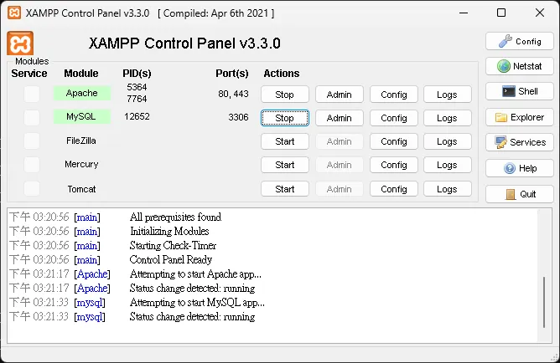The image size is (560, 363).
Task: Open the Apache Config menu
Action: coord(393,95)
